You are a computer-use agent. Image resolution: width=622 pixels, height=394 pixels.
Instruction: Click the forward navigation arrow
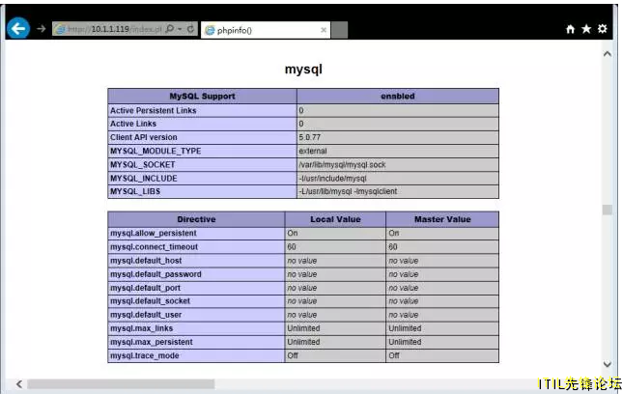coord(42,29)
